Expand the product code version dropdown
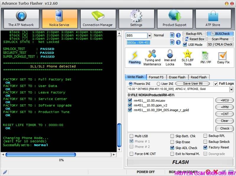Screen dimensions: 236x176 tap(231, 90)
